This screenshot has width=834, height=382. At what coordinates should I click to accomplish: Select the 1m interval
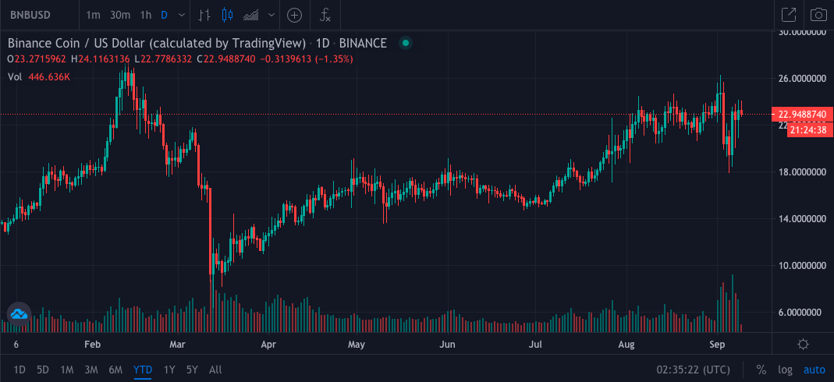tap(93, 15)
